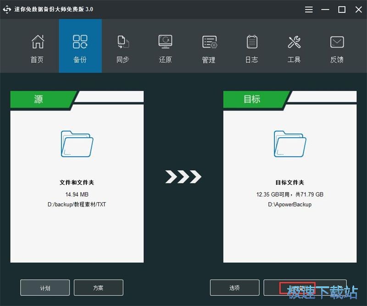Click the 计划 schedule button

pyautogui.click(x=45, y=288)
